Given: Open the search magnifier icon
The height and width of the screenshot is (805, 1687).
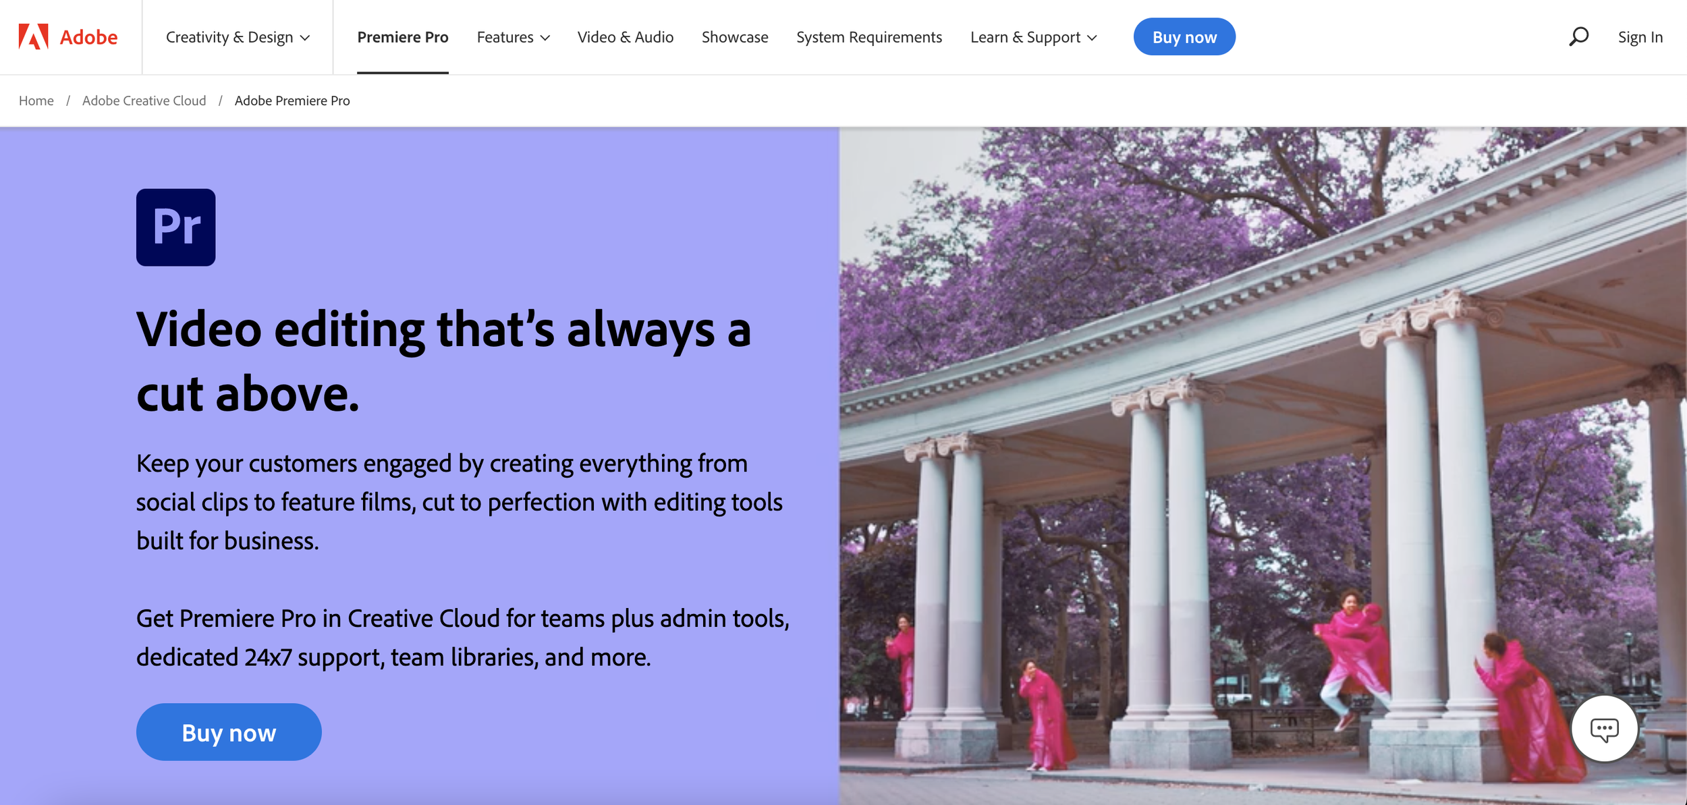Looking at the screenshot, I should point(1578,36).
